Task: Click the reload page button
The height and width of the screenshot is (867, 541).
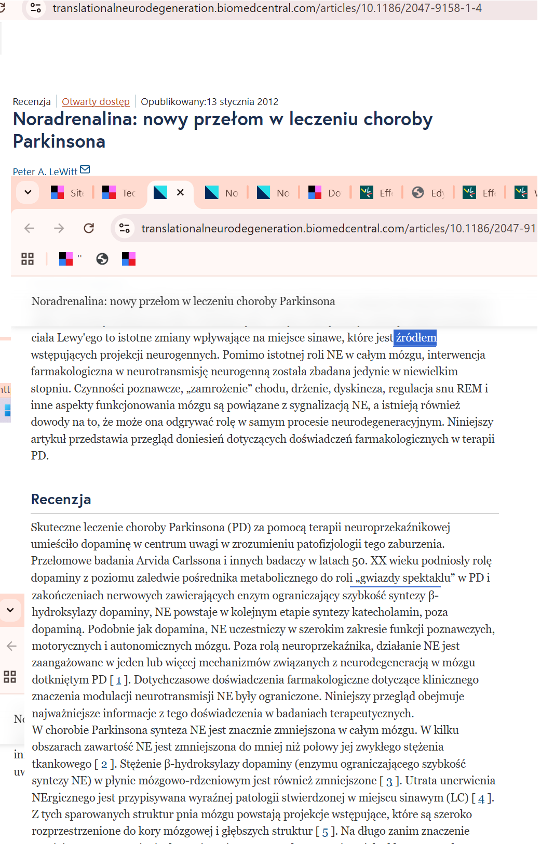Action: coord(89,228)
